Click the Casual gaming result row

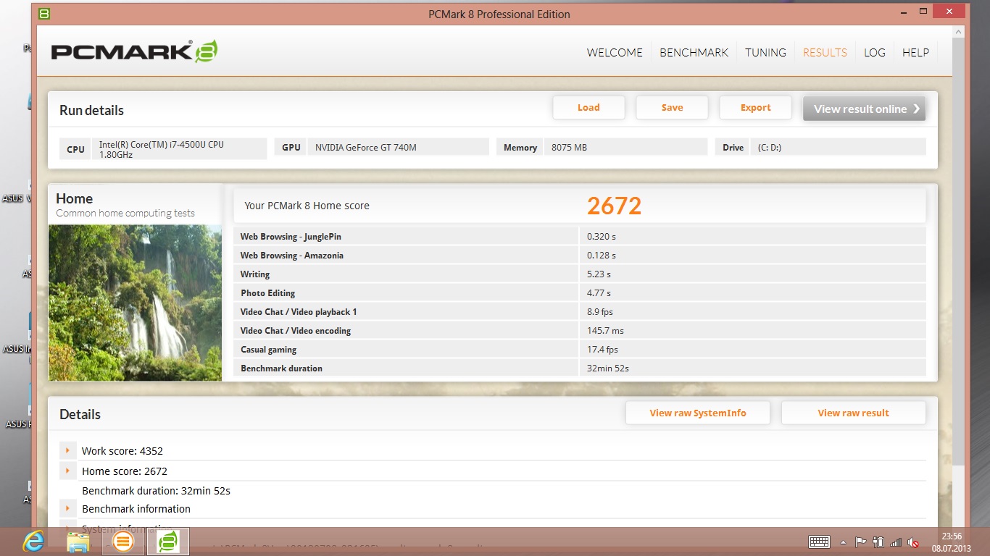[x=580, y=349]
